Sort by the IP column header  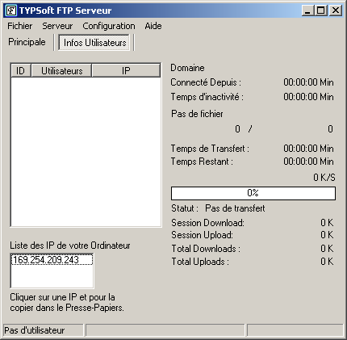126,71
